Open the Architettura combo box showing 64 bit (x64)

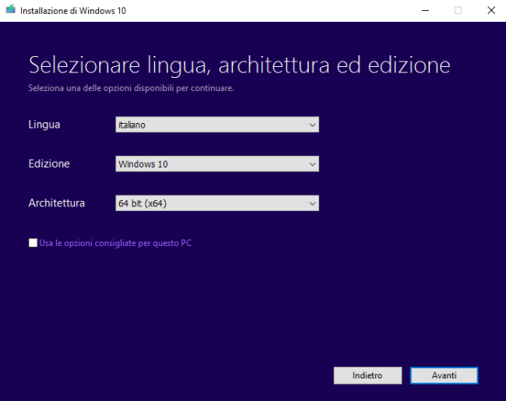click(217, 203)
